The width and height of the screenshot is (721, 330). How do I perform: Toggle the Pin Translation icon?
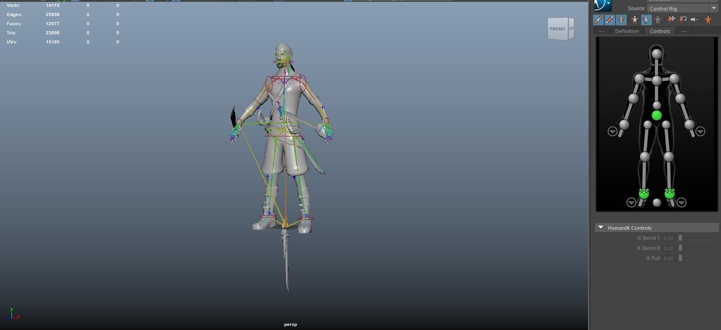click(671, 19)
